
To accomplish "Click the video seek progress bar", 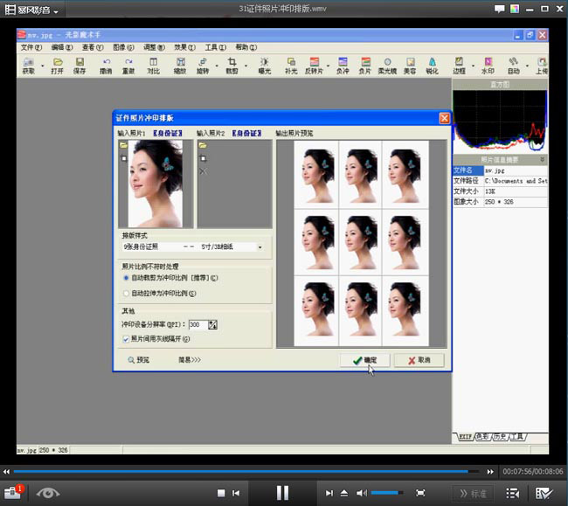I will (246, 472).
